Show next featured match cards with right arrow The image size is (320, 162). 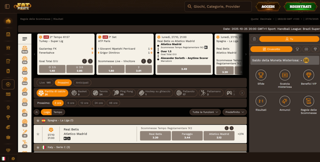click(246, 54)
